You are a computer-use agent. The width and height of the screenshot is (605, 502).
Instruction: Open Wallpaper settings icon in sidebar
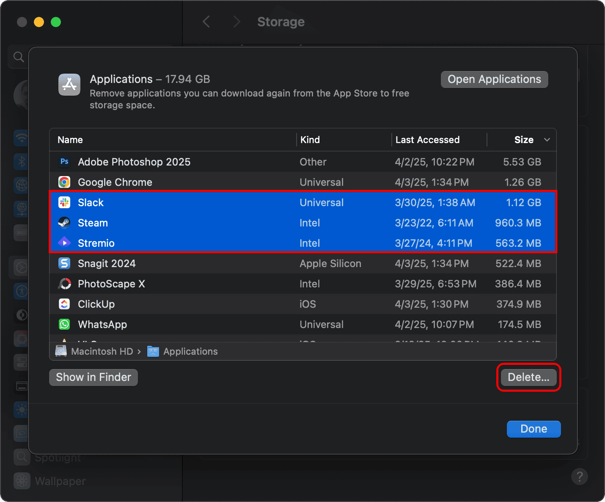pyautogui.click(x=22, y=481)
